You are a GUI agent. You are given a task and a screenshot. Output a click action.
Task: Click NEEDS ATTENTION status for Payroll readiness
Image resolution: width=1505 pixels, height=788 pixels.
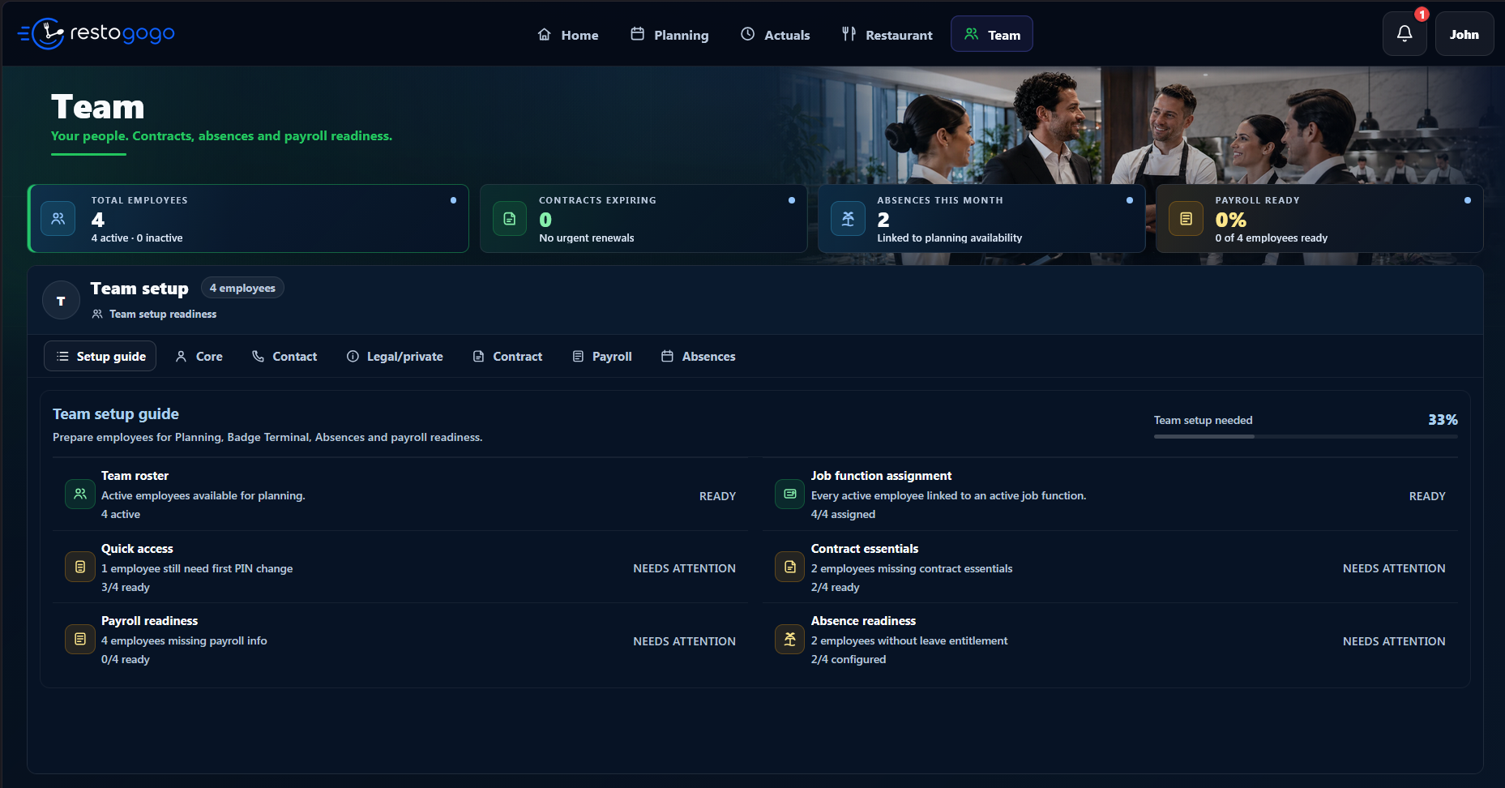pyautogui.click(x=684, y=641)
